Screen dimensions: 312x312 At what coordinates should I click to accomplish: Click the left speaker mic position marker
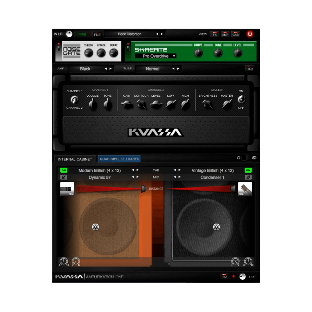click(95, 227)
